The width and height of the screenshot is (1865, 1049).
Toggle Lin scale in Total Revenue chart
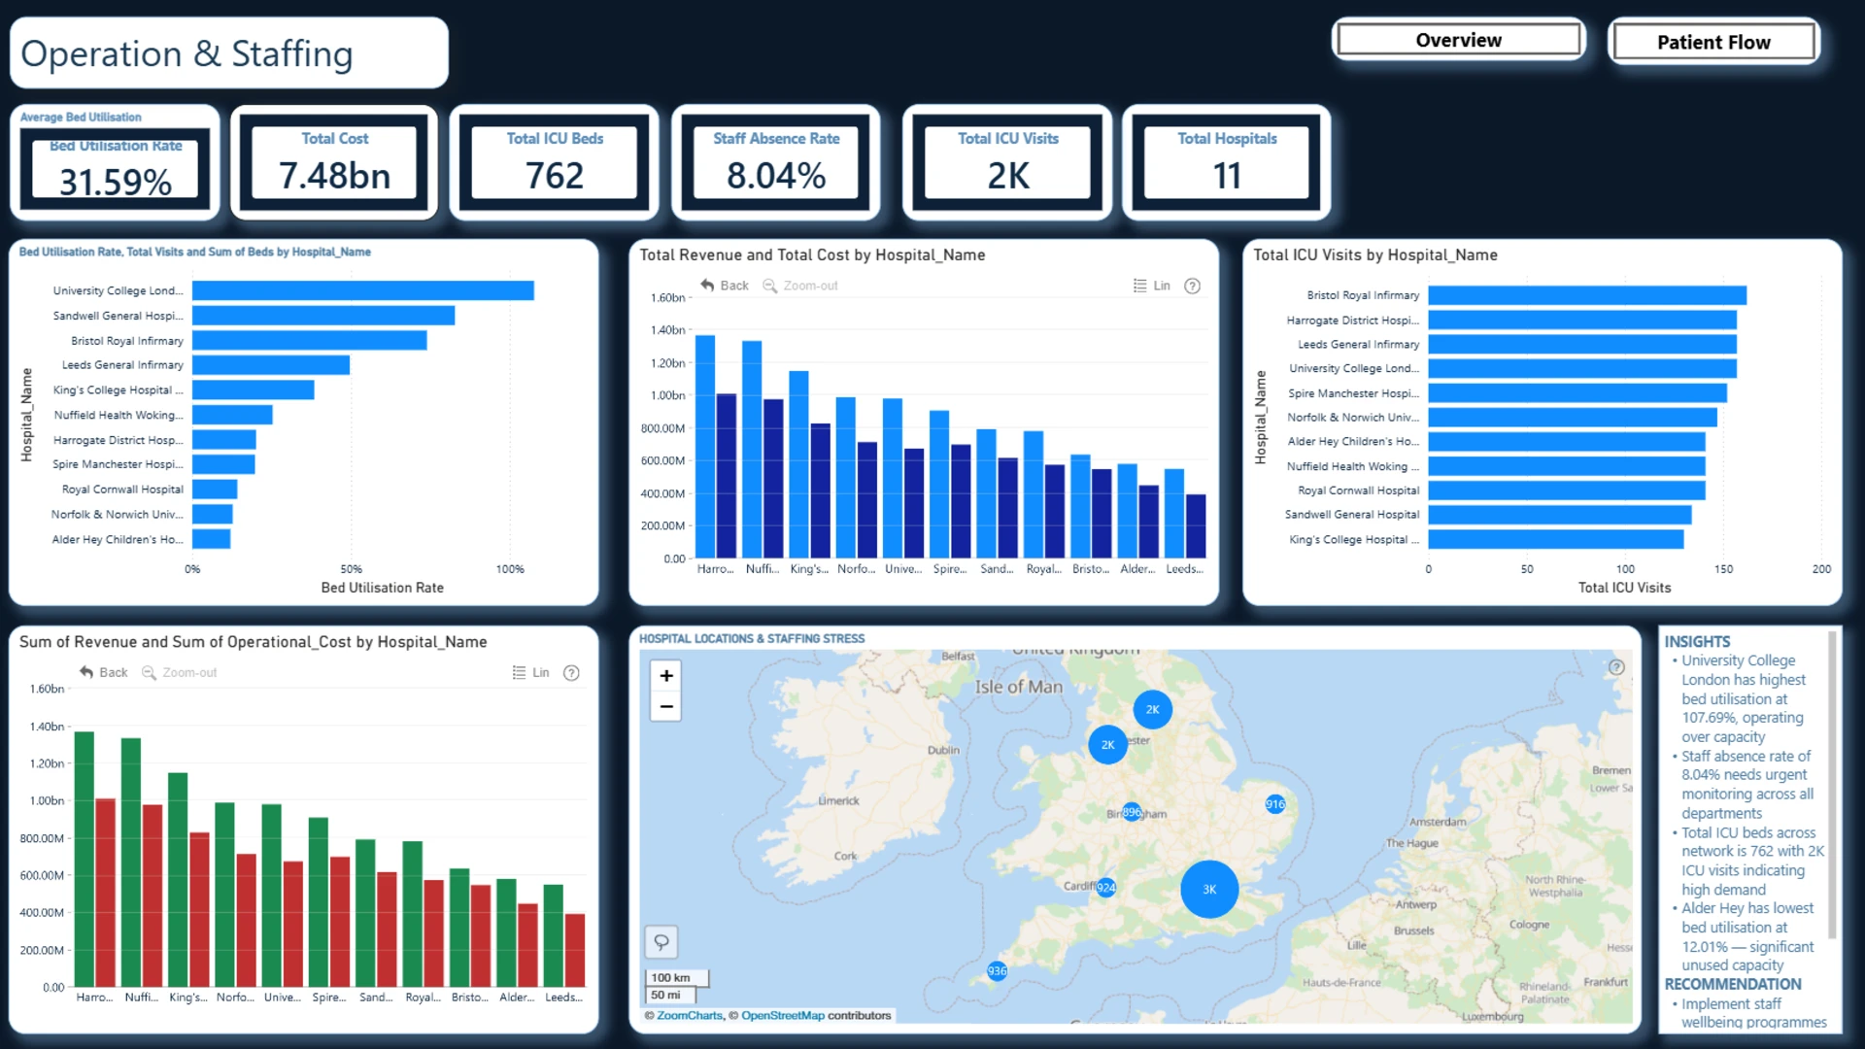tap(1152, 286)
